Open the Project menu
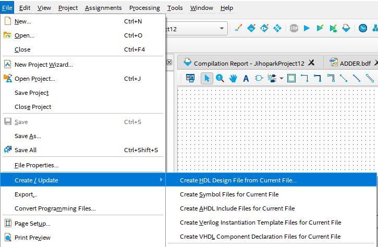This screenshot has height=247, width=378. tap(68, 8)
